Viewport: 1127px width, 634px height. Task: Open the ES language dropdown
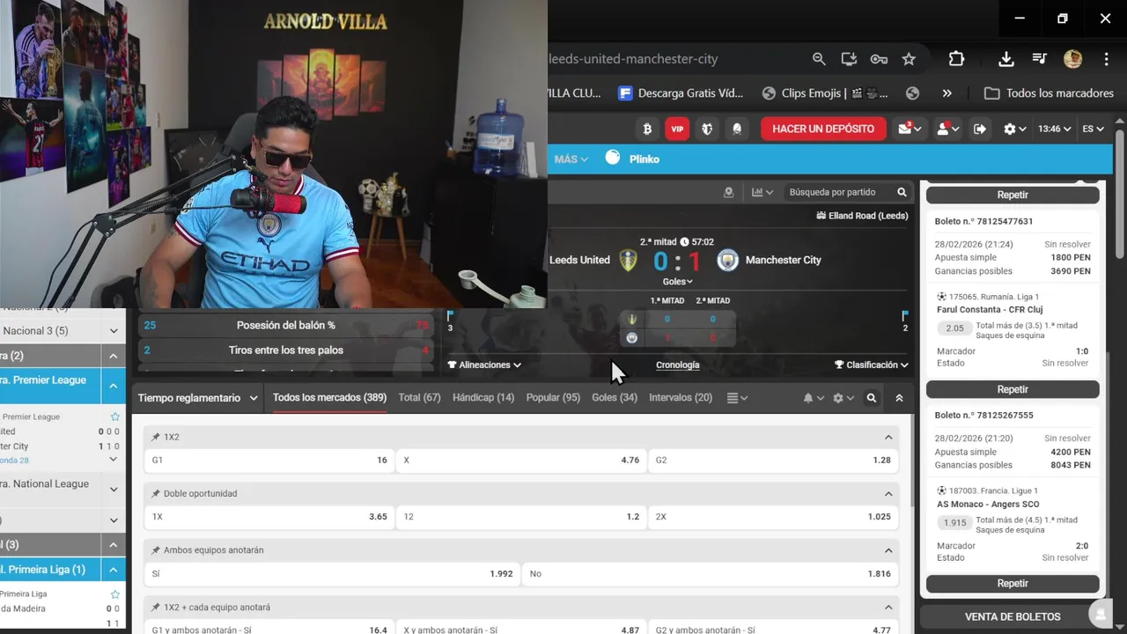[1093, 129]
